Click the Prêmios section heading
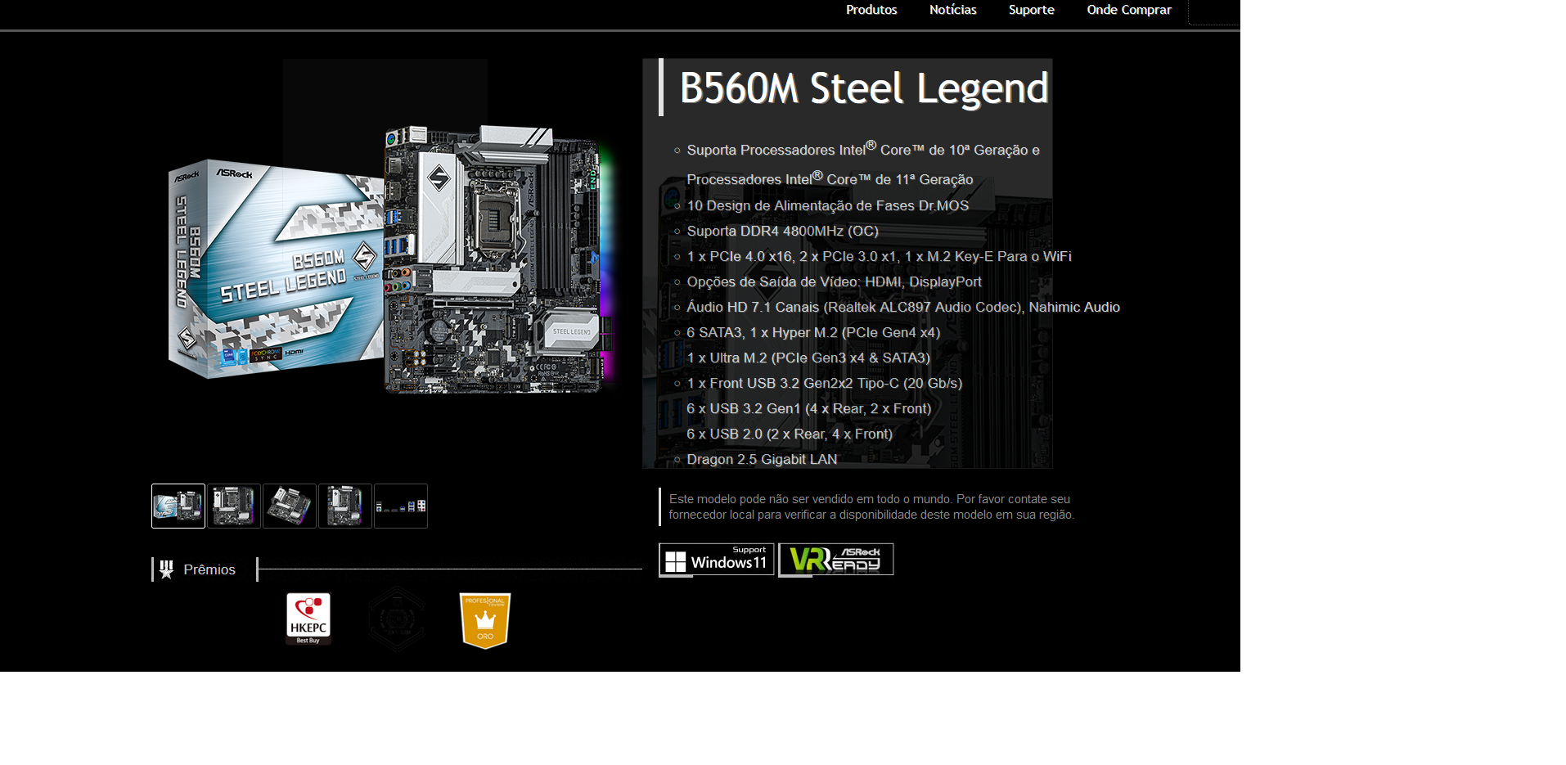 click(x=209, y=569)
